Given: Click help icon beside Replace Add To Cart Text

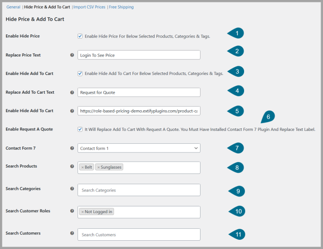Looking at the screenshot, I should tap(72, 92).
